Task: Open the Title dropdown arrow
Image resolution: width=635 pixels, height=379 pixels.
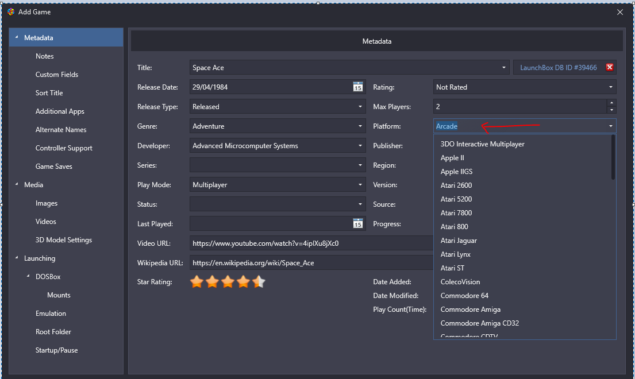Action: click(503, 68)
